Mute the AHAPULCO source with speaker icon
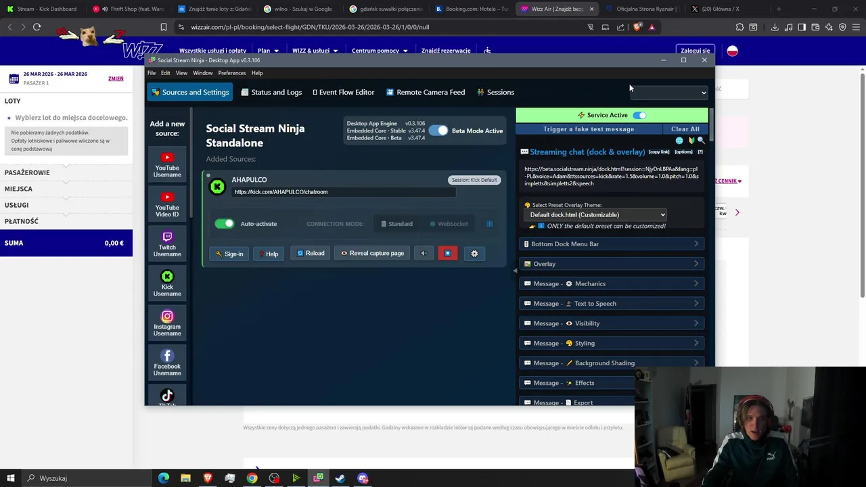This screenshot has width=866, height=487. (x=424, y=254)
